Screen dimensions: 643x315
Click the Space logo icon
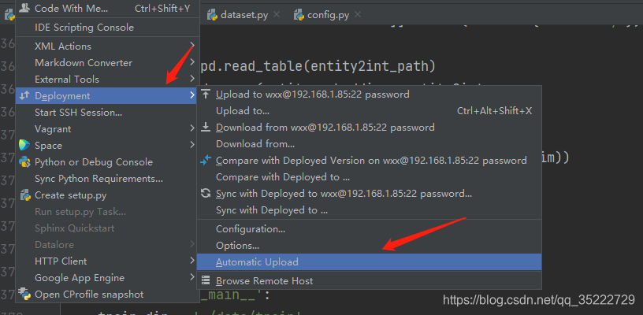pyautogui.click(x=24, y=145)
